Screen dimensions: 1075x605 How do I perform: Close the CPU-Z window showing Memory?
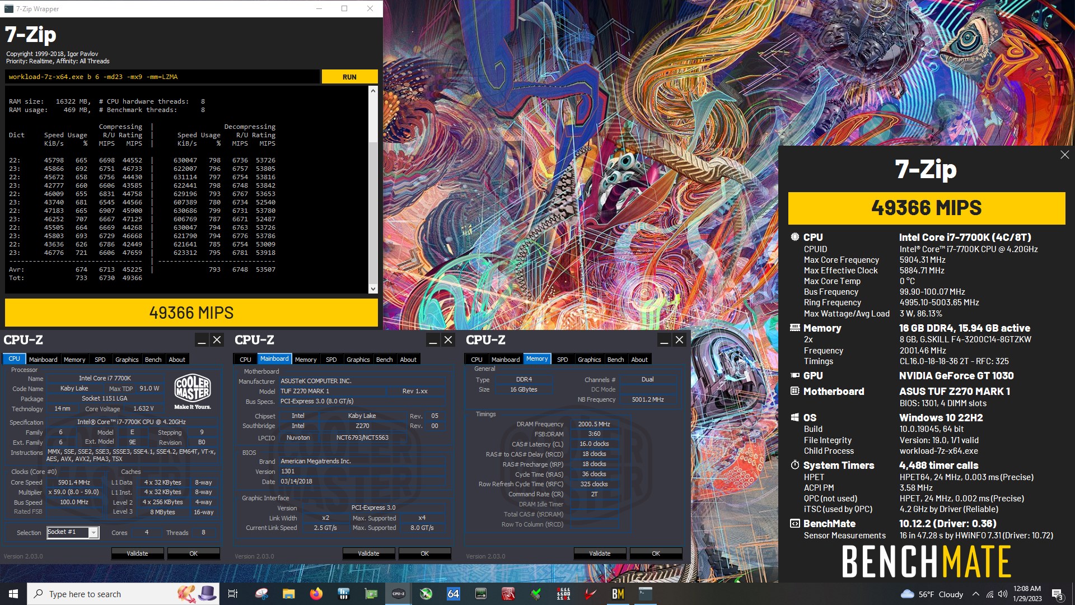679,340
